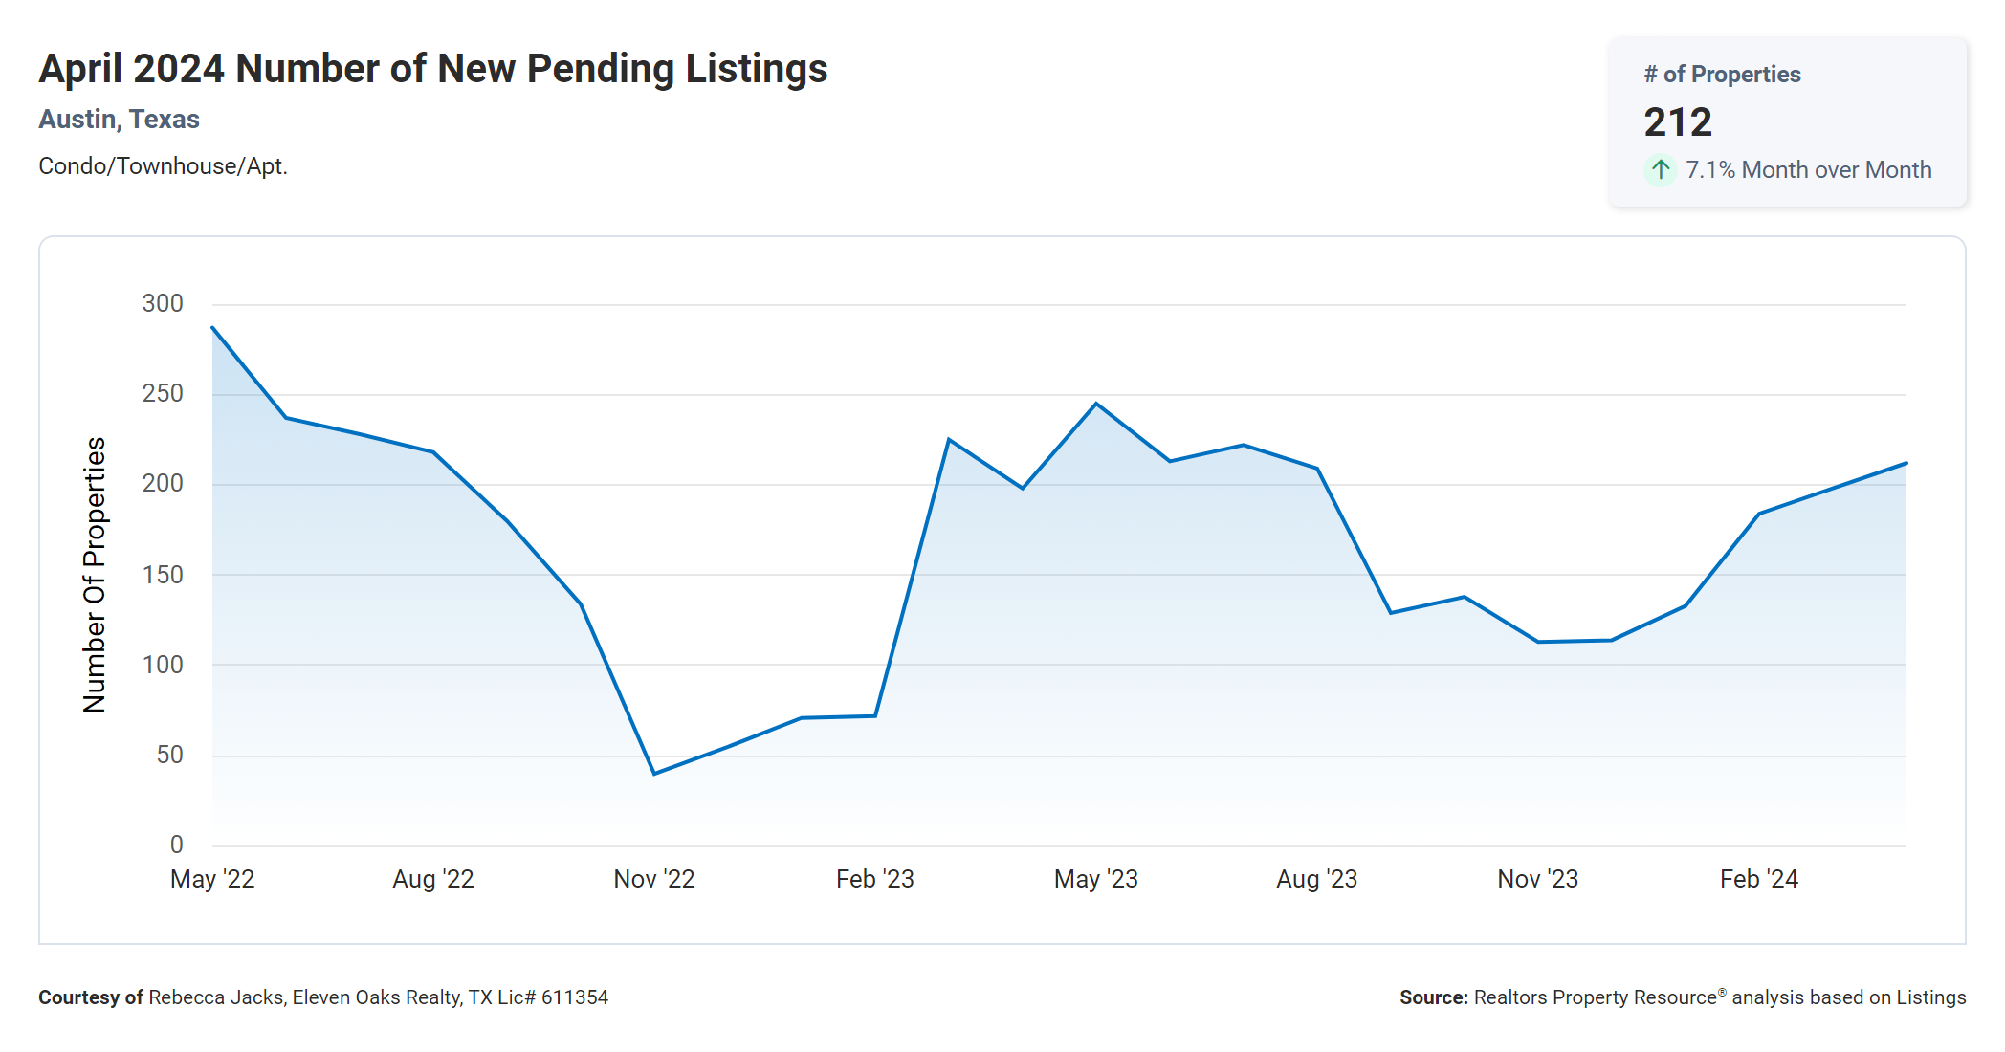Click the final data point at the line's right end
The height and width of the screenshot is (1052, 2005).
[1906, 464]
